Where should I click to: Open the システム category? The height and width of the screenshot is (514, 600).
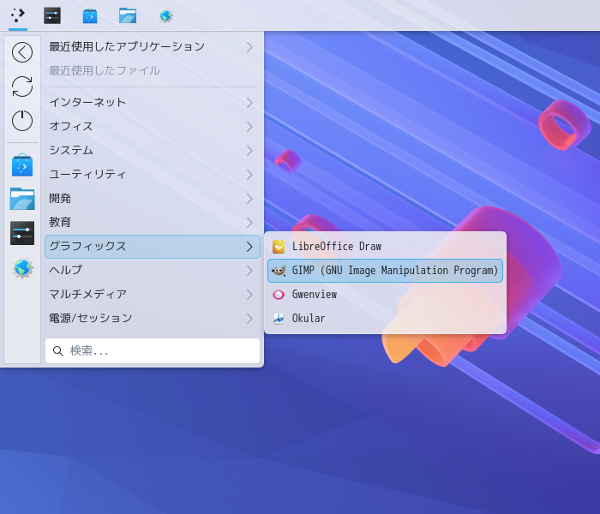[x=153, y=150]
